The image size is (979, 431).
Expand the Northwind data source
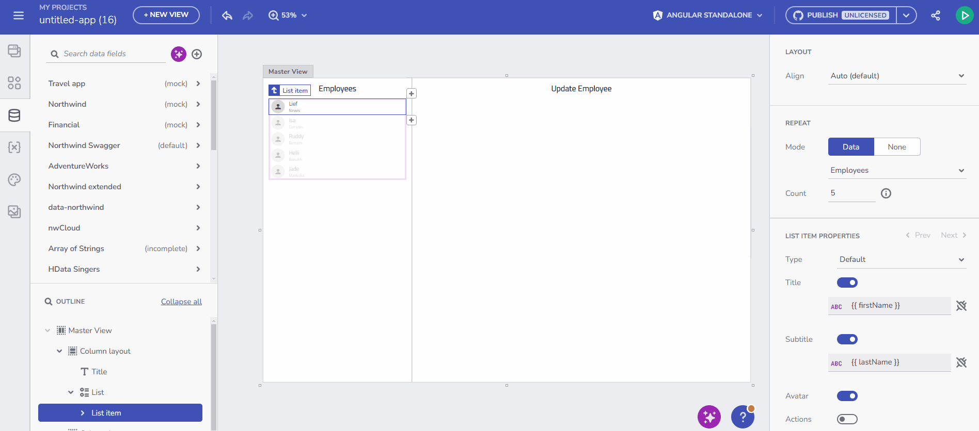(x=198, y=104)
